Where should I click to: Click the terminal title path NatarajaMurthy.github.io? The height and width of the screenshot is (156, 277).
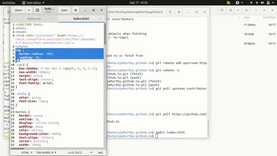coord(135,12)
